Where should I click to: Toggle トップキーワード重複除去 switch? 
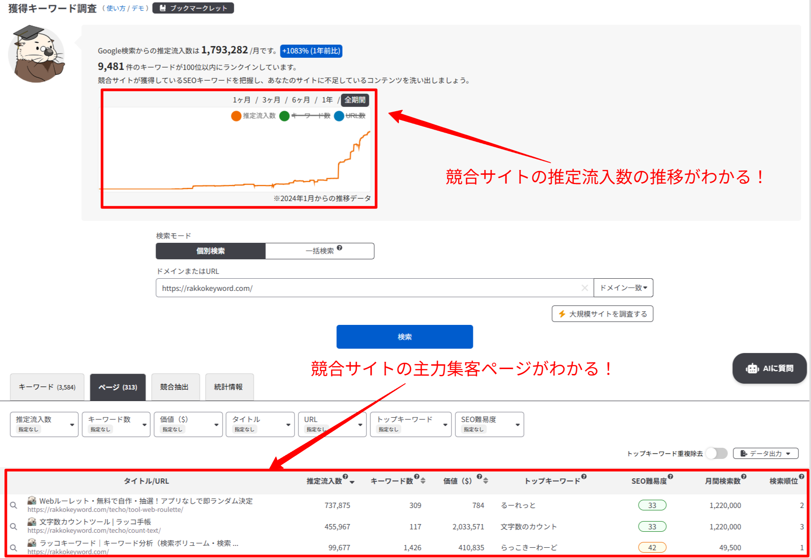tap(717, 453)
